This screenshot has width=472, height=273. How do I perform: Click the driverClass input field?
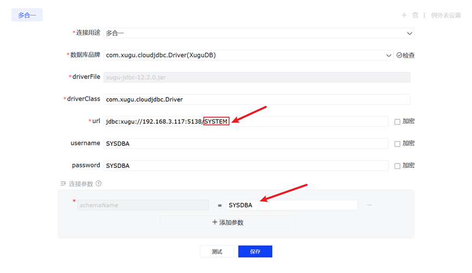[x=256, y=99]
